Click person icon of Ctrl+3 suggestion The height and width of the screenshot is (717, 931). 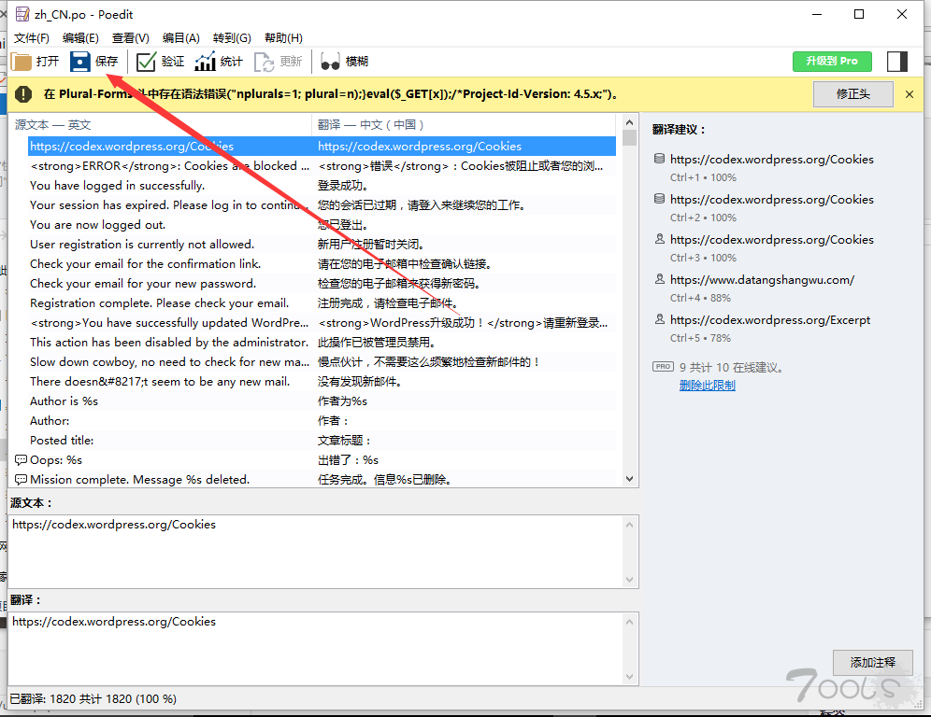click(659, 240)
